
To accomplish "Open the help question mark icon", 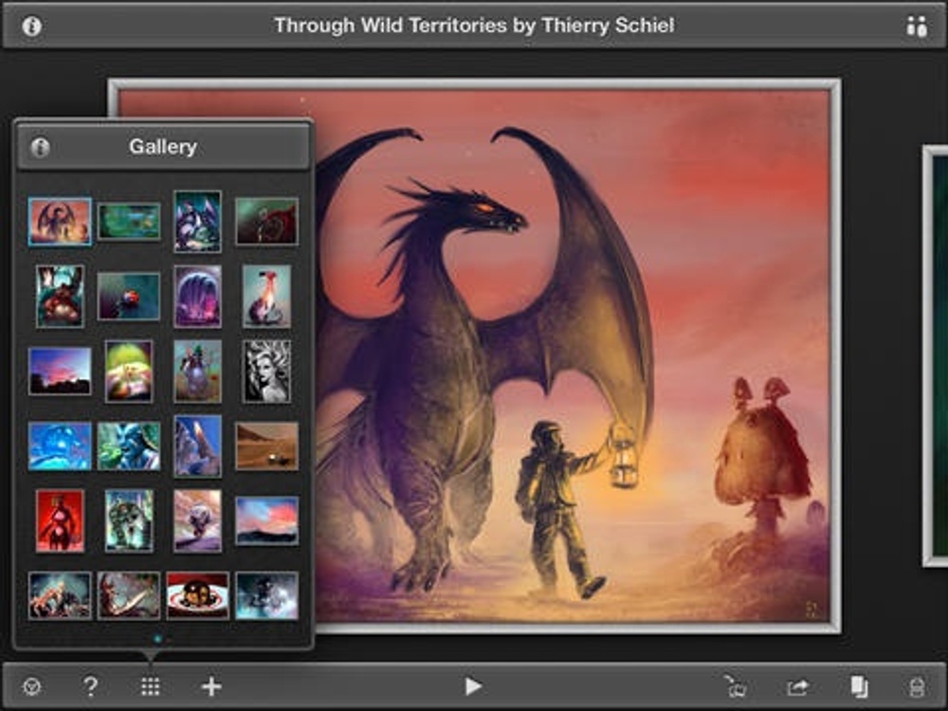I will (90, 686).
